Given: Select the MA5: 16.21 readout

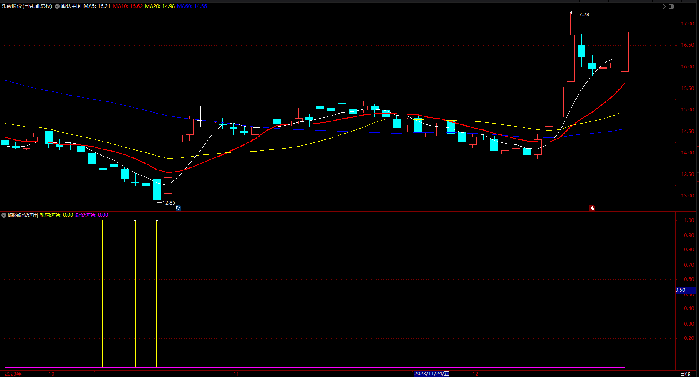Looking at the screenshot, I should (97, 6).
